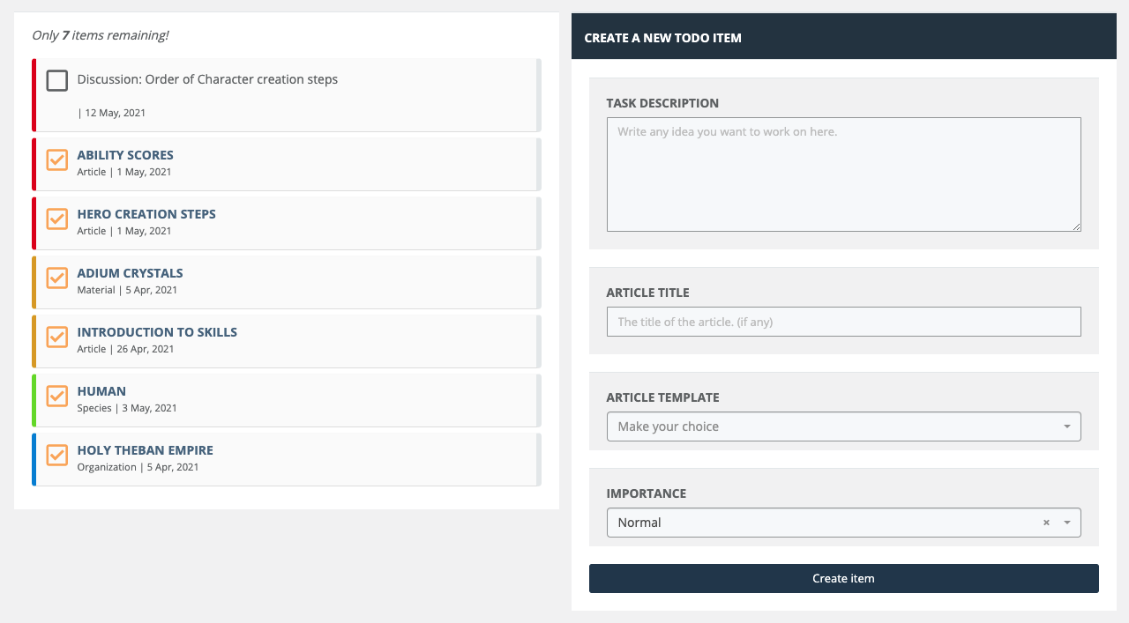
Task: Open the Human species entry
Action: coord(101,391)
